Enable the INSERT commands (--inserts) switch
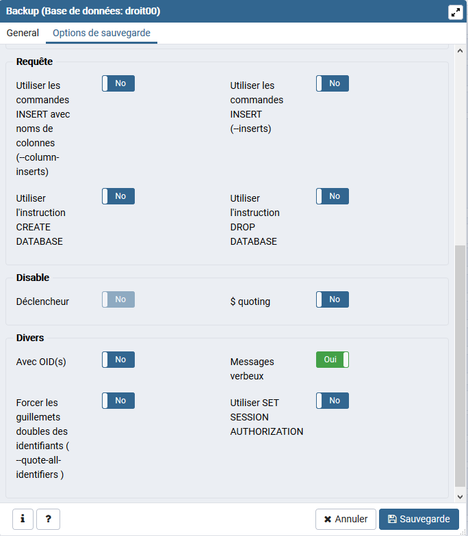The image size is (468, 536). click(x=333, y=83)
